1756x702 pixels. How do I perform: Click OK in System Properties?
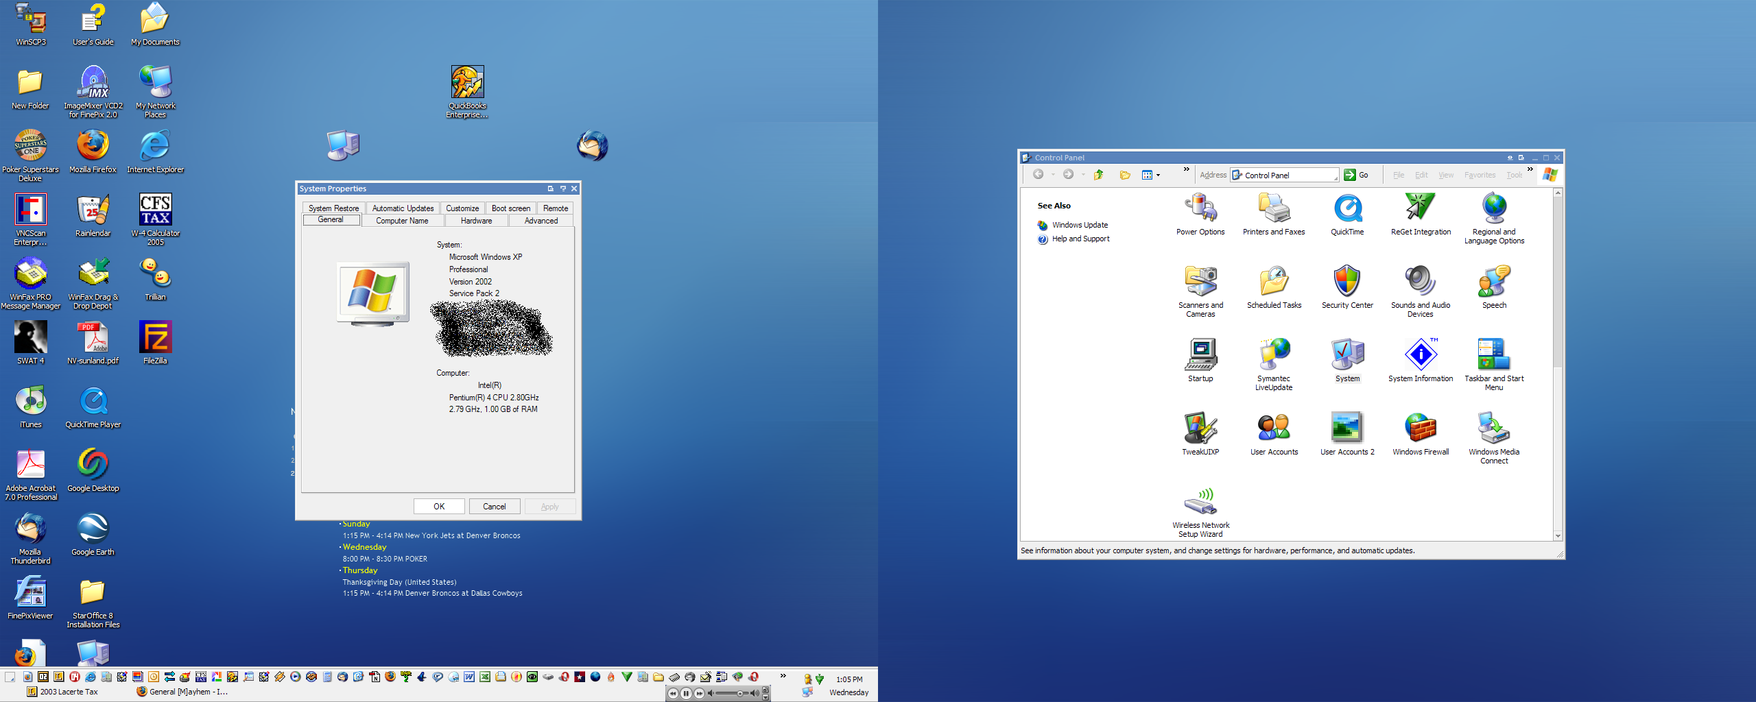439,507
